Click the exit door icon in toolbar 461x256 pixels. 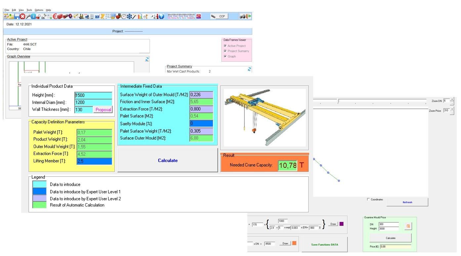click(x=249, y=16)
